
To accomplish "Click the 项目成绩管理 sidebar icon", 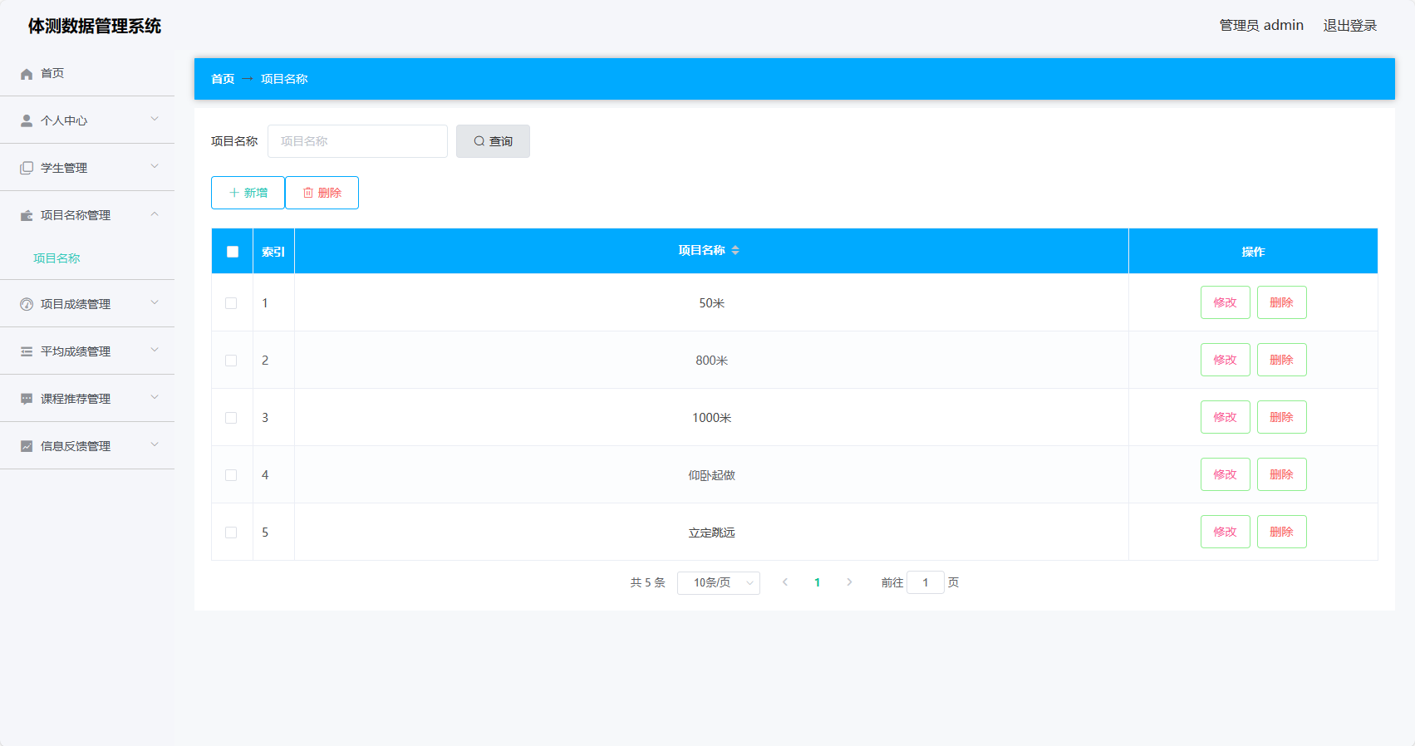I will click(27, 304).
